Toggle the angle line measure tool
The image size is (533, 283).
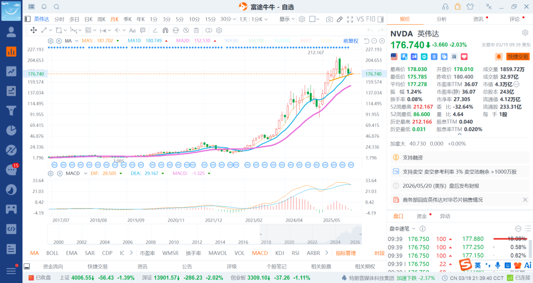click(154, 30)
